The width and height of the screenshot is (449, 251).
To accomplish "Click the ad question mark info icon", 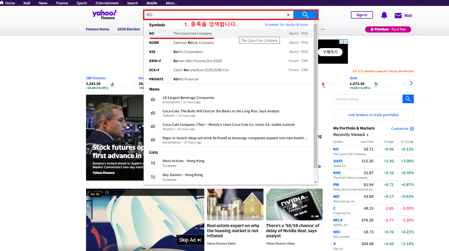I will [x=107, y=192].
